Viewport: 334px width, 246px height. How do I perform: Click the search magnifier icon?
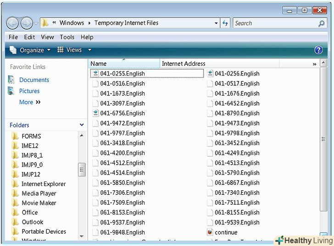321,23
